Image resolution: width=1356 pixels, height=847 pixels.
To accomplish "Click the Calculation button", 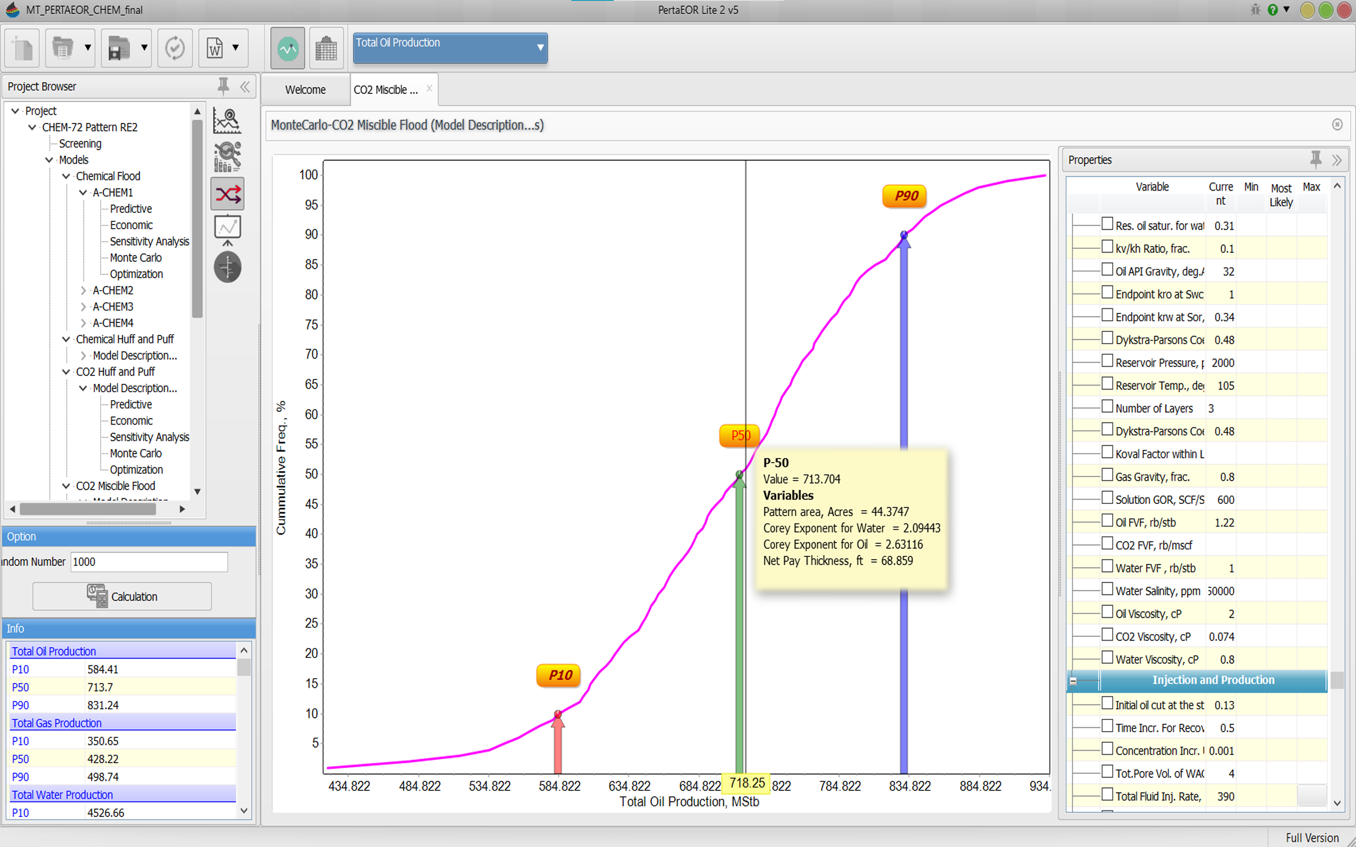I will 122,596.
